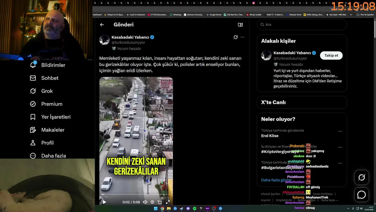Open video settings gear
The height and width of the screenshot is (212, 376).
(152, 202)
